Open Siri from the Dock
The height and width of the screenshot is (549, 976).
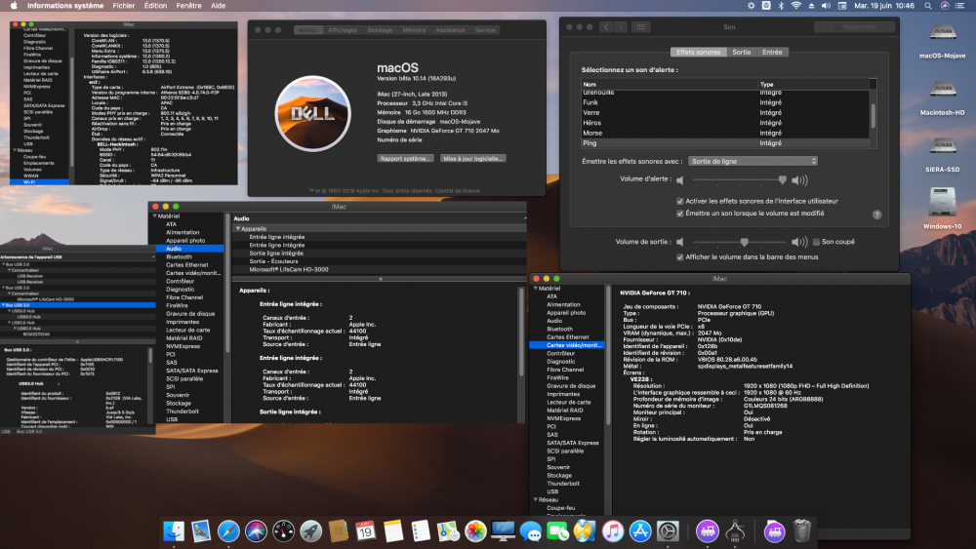point(256,531)
